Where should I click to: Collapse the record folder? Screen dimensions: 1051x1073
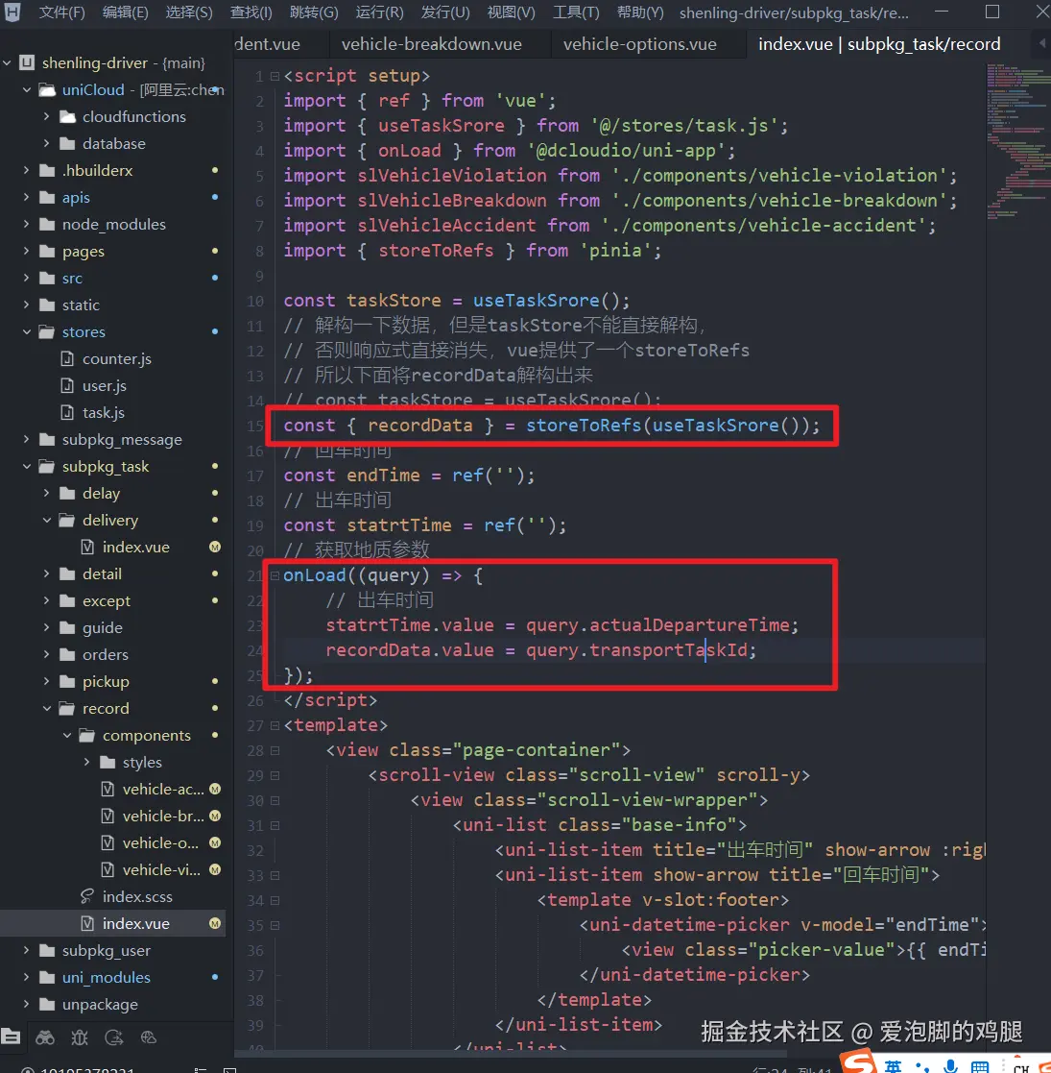[x=46, y=708]
